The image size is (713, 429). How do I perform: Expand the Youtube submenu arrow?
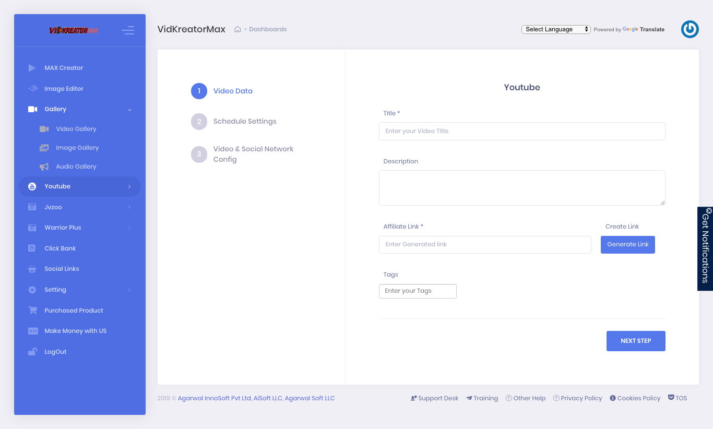point(129,186)
